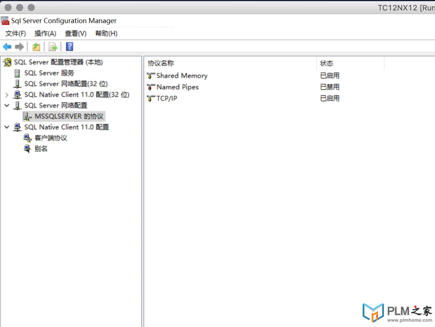This screenshot has height=327, width=435.
Task: Select SQL Native Client 11.0 配置 tree item
Action: (x=67, y=127)
